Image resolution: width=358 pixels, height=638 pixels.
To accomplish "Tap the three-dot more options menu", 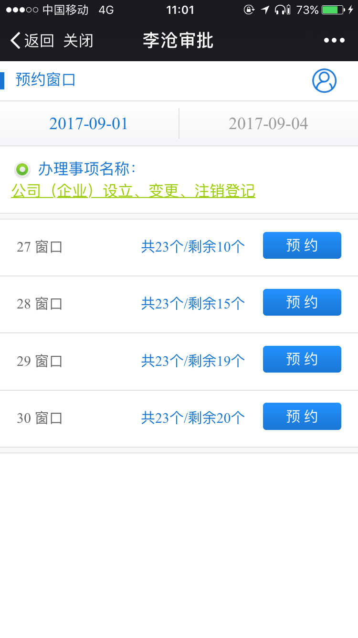I will 334,41.
